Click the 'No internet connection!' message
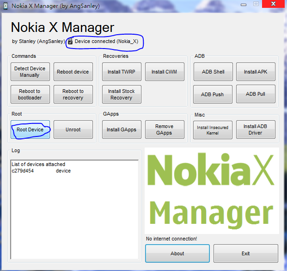This screenshot has width=287, height=271. click(171, 239)
